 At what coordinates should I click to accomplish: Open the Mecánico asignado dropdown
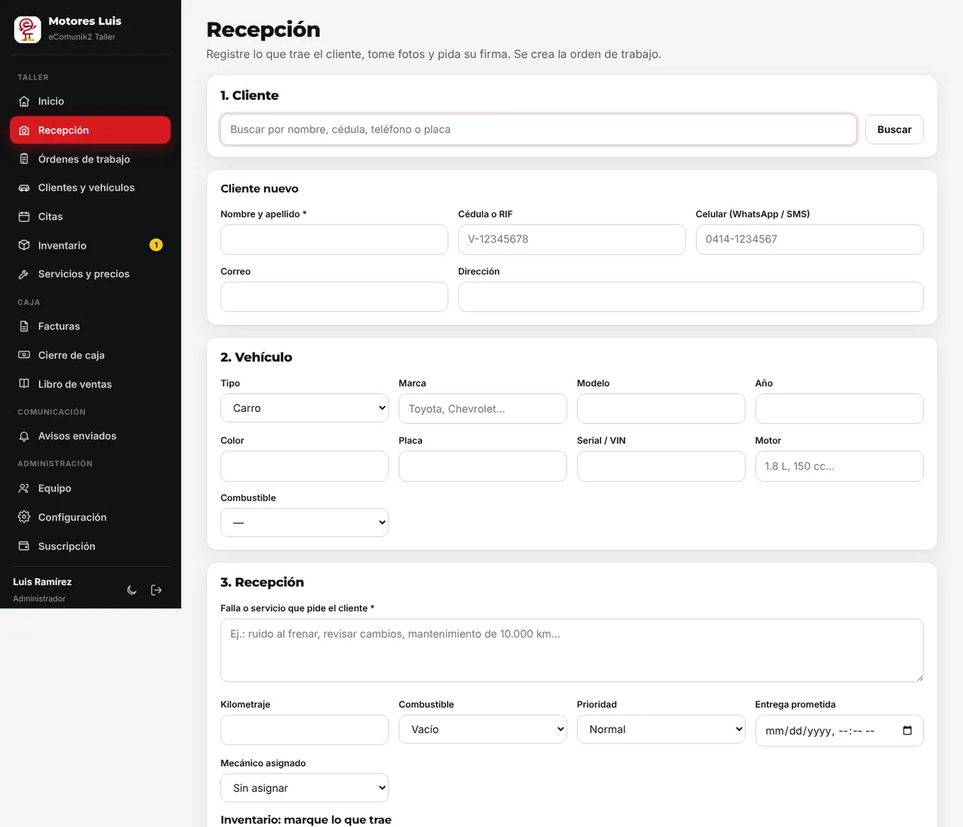pyautogui.click(x=305, y=788)
